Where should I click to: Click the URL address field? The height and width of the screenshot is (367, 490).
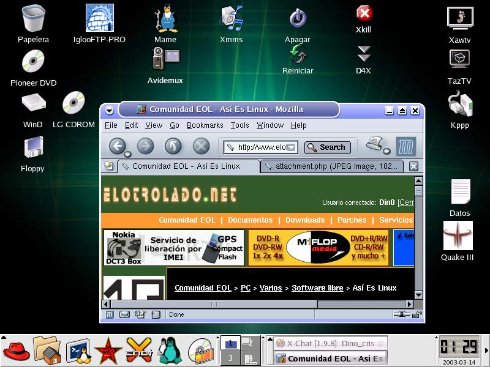pyautogui.click(x=261, y=147)
